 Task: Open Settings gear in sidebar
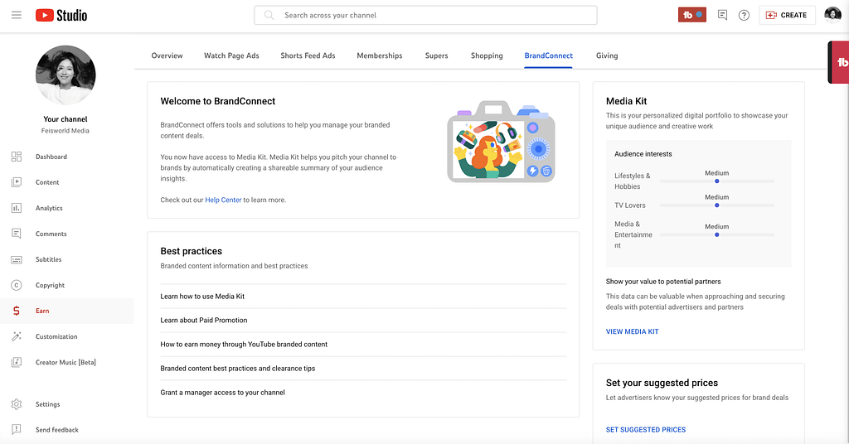point(47,404)
